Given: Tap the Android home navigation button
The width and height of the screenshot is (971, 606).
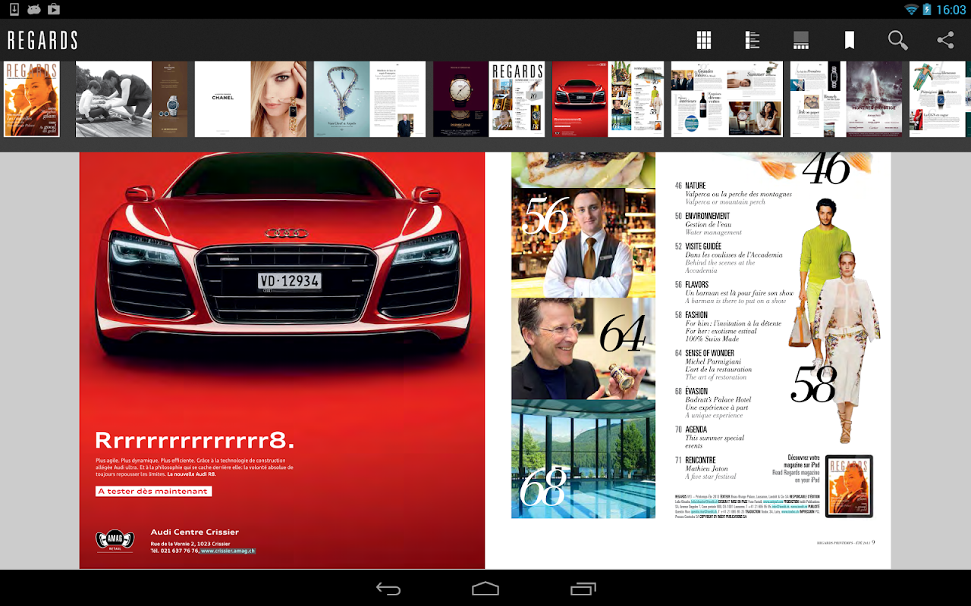Looking at the screenshot, I should (485, 589).
